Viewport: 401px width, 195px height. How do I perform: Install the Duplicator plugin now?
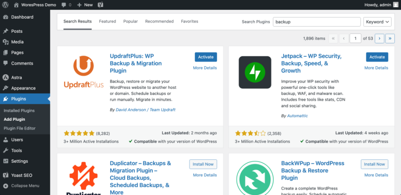coord(203,164)
